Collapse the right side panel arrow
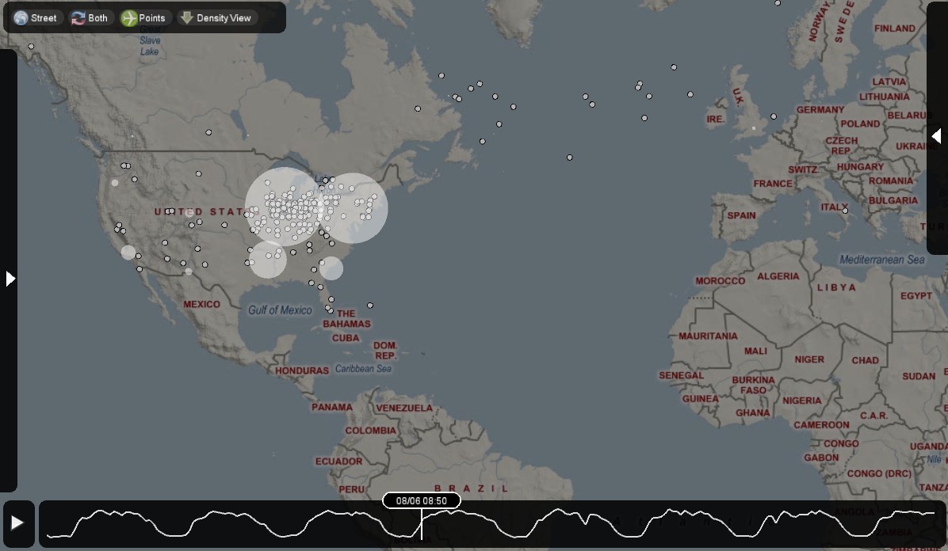Viewport: 948px width, 551px height. coord(937,136)
